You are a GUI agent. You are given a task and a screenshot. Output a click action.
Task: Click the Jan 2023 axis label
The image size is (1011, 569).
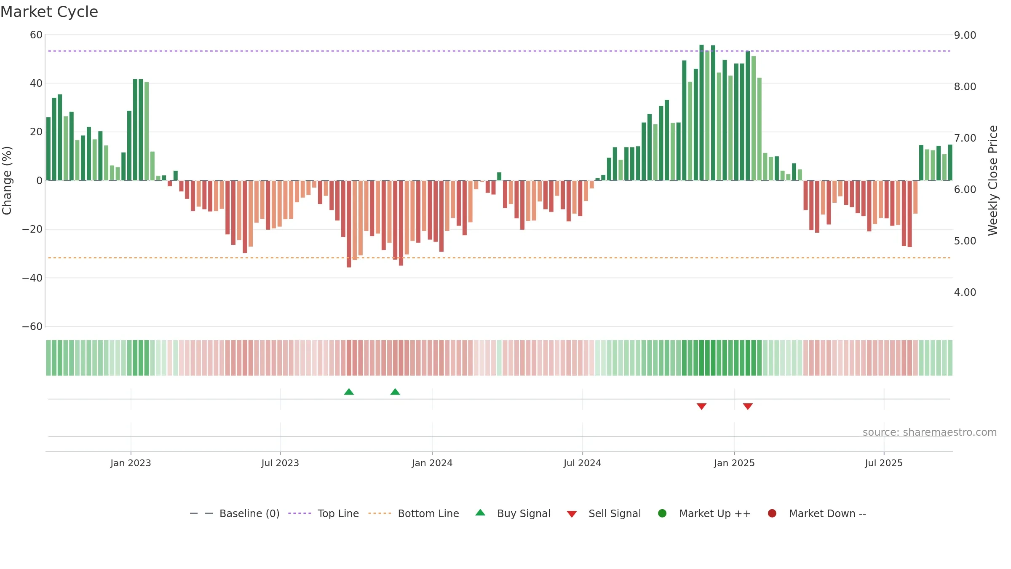[131, 463]
